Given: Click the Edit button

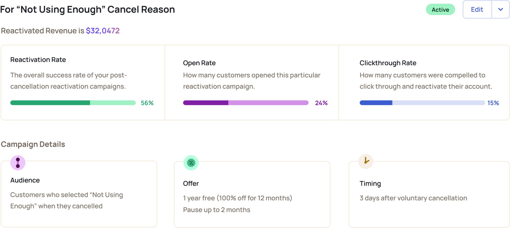Looking at the screenshot, I should [477, 9].
